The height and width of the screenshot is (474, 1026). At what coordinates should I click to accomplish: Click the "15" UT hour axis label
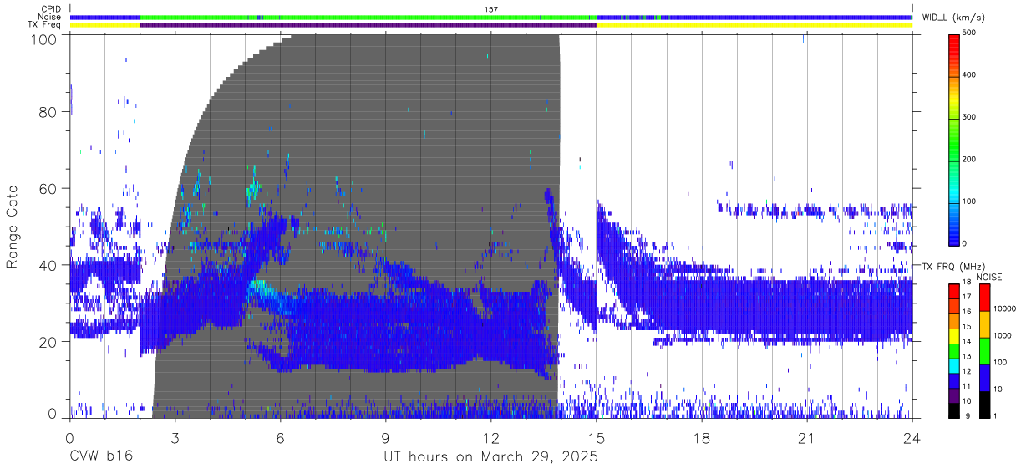click(x=596, y=438)
